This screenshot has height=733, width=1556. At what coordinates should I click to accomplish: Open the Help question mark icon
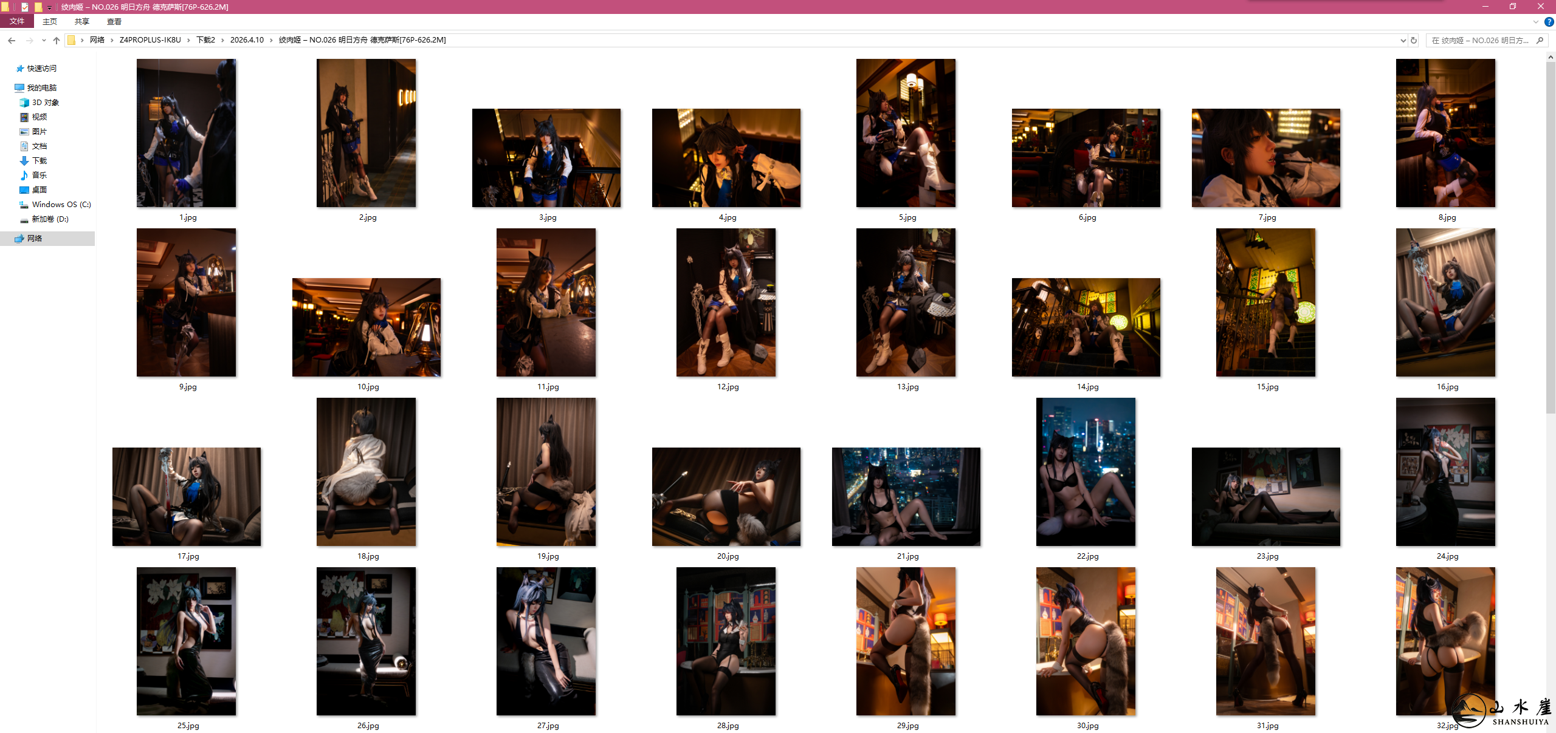[1549, 22]
